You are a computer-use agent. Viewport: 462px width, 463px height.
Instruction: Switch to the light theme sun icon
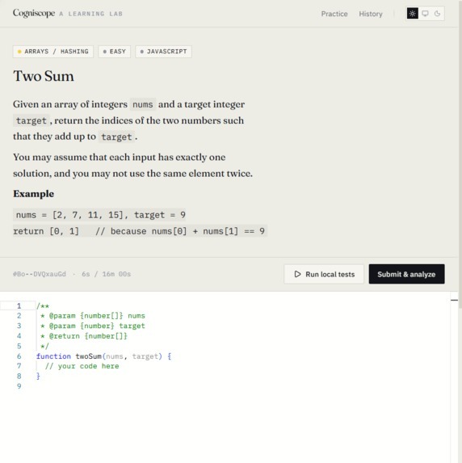click(413, 14)
